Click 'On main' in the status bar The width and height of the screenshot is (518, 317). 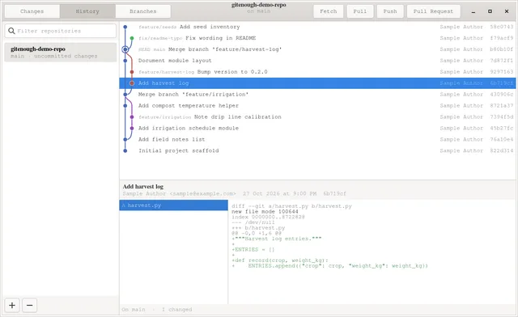pos(134,310)
